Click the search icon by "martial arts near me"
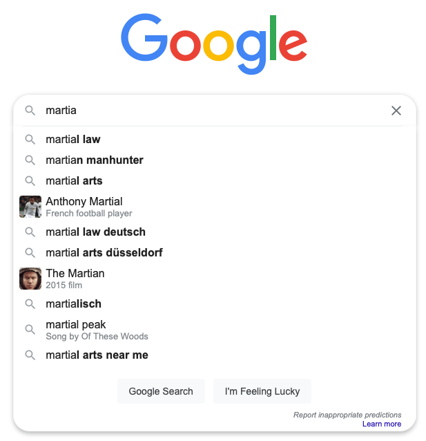This screenshot has width=426, height=441. pos(30,355)
